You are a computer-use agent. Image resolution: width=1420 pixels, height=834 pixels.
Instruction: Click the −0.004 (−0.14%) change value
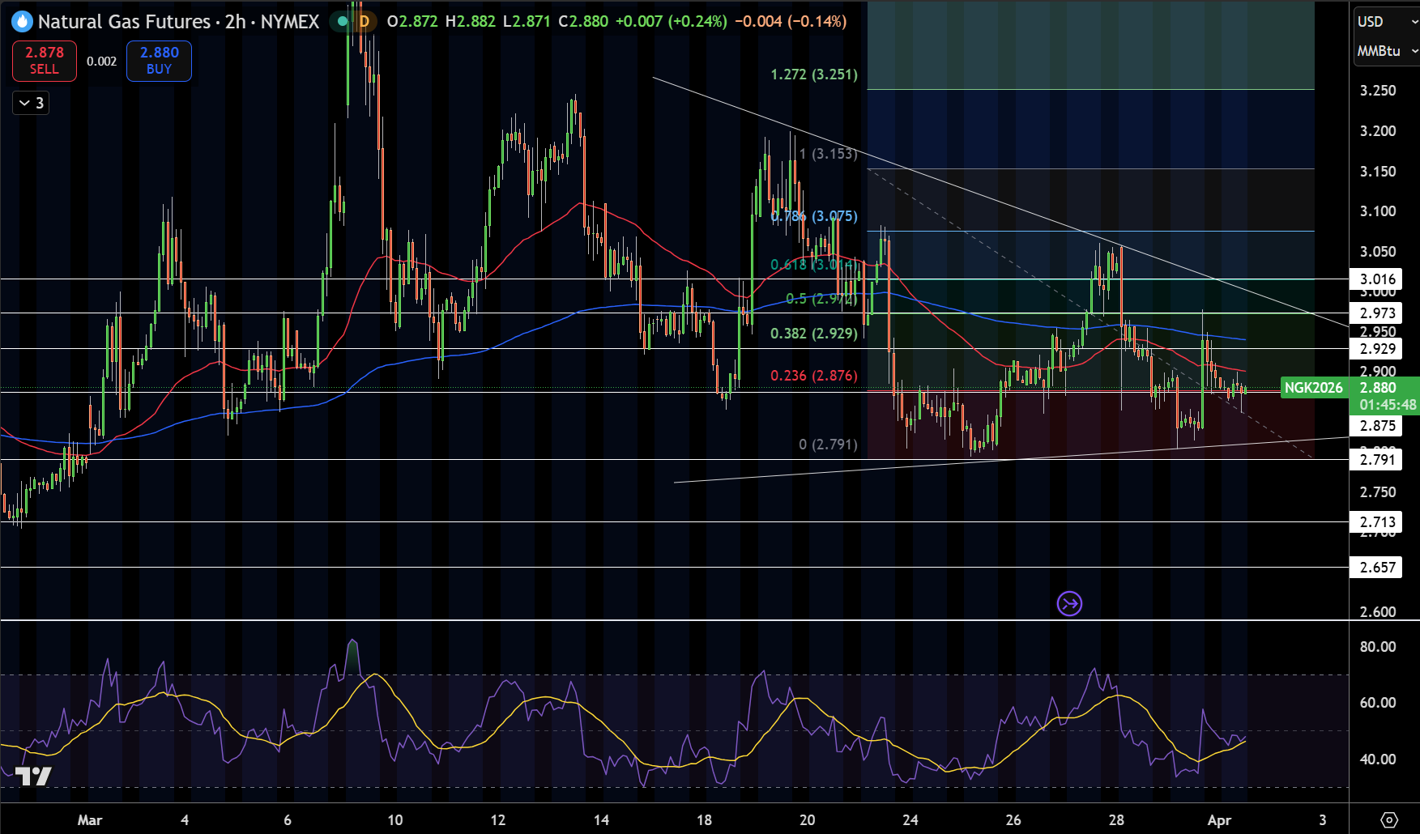[x=791, y=22]
